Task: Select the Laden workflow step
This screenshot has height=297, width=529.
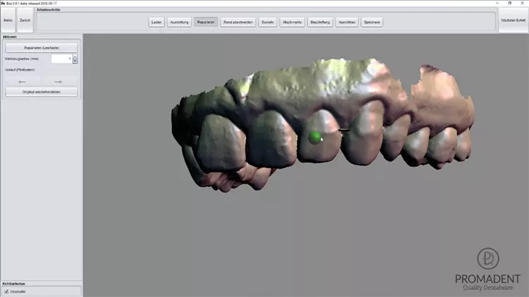Action: (x=156, y=23)
